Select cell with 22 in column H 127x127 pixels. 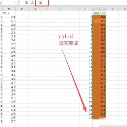(86, 98)
